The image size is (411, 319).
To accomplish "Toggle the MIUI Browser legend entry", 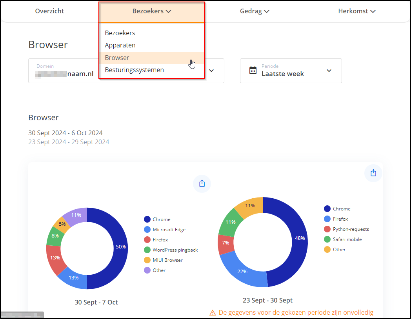I will point(167,260).
